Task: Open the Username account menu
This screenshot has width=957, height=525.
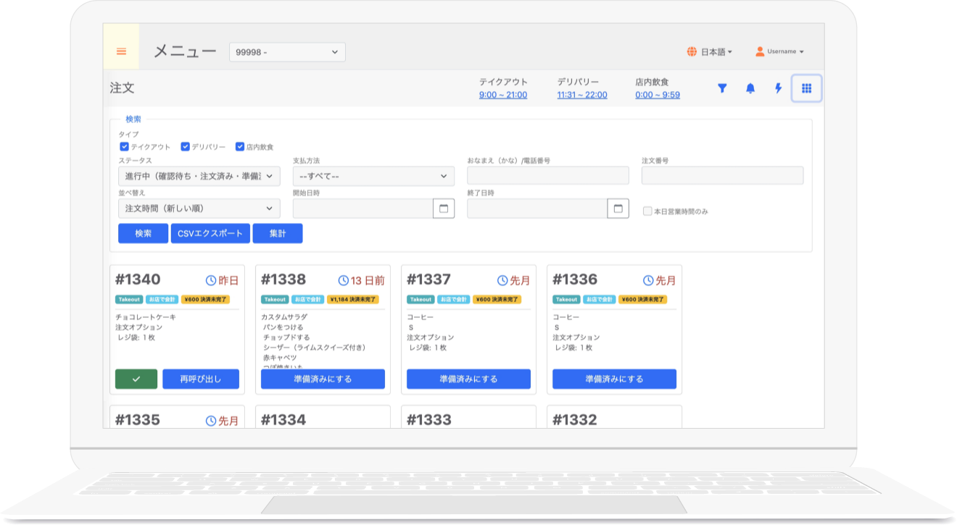Action: [x=781, y=51]
